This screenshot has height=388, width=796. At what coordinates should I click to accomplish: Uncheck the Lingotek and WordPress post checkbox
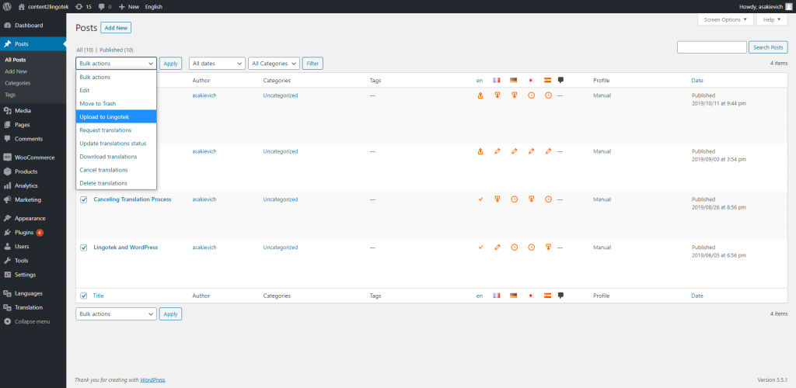click(84, 248)
